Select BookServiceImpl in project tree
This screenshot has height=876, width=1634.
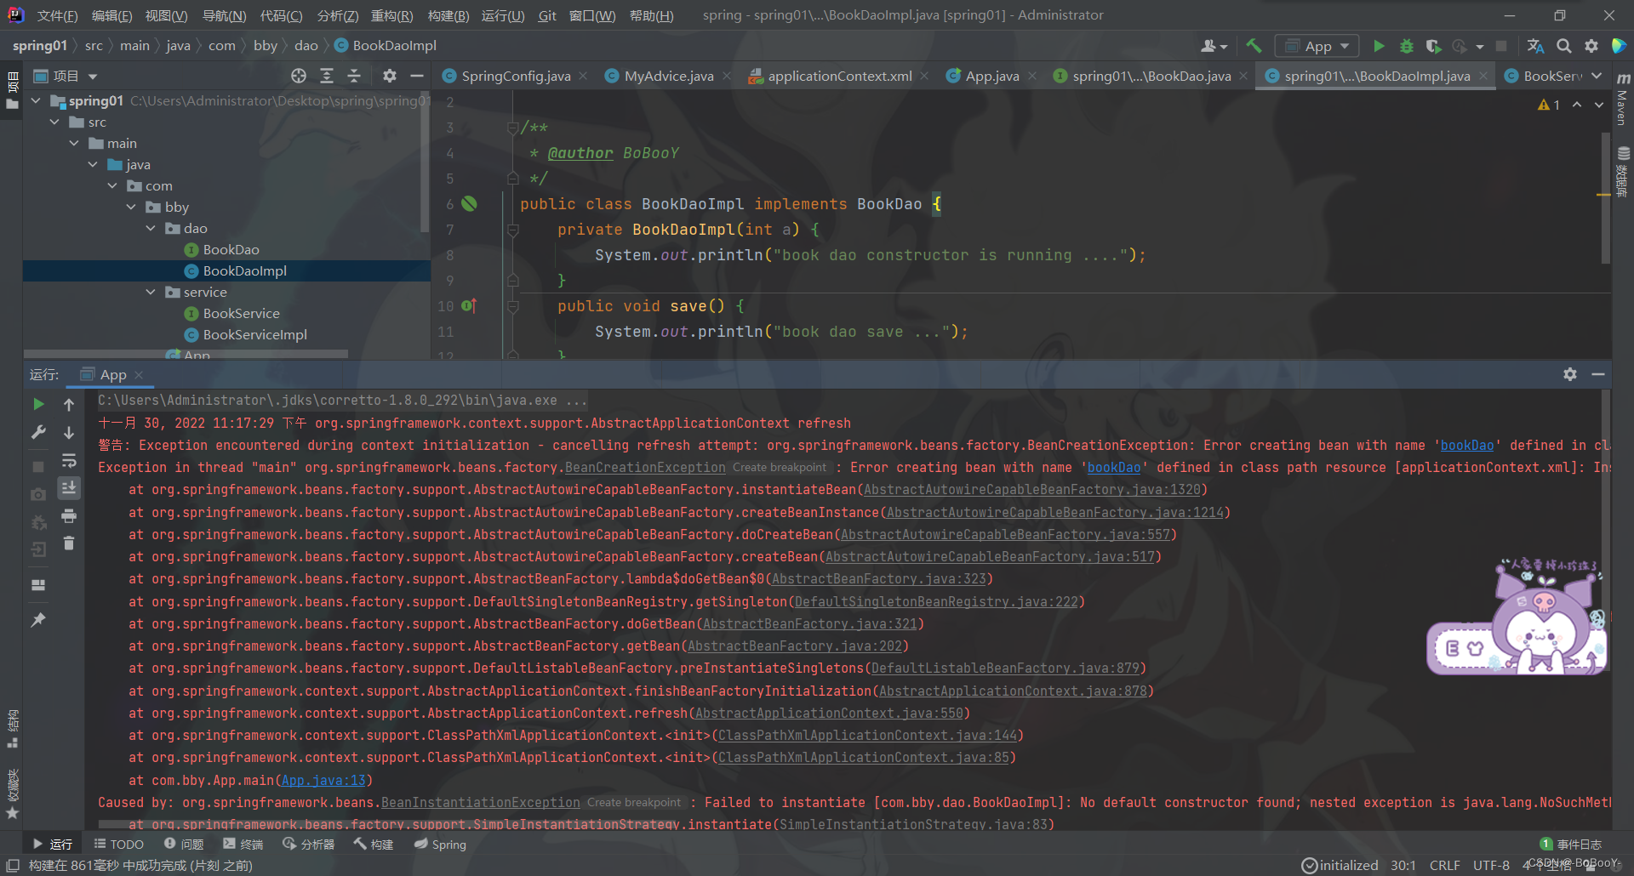click(255, 334)
